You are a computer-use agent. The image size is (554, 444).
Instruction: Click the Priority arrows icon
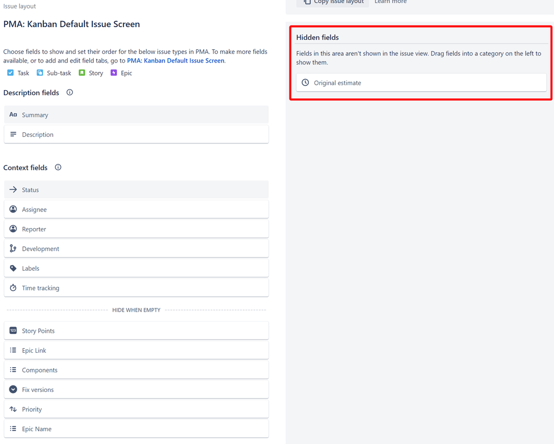pos(13,409)
